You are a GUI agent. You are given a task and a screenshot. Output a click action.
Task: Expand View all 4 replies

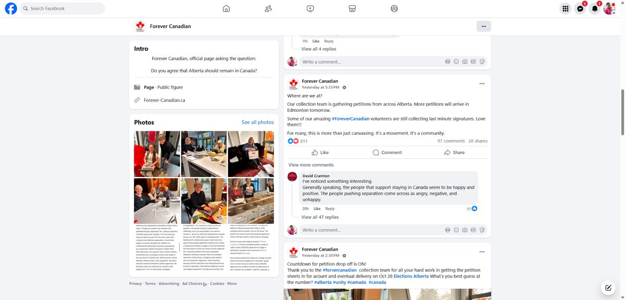pos(319,49)
